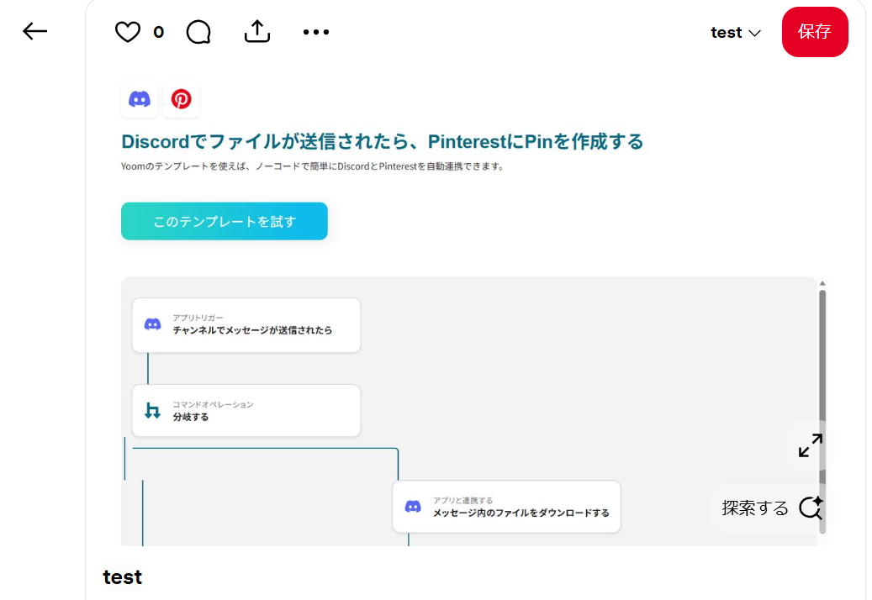872x600 pixels.
Task: Click the test title below the image
Action: 122,577
